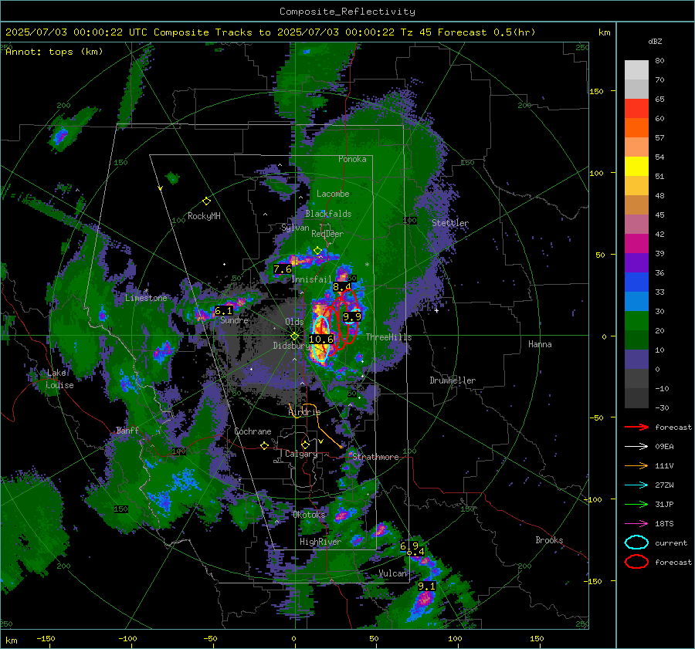The image size is (695, 649).
Task: Click the Ponoka city label
Action: 352,159
